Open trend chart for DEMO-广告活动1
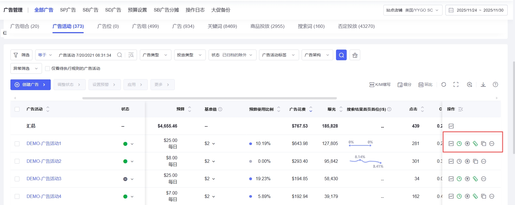 [x=451, y=144]
